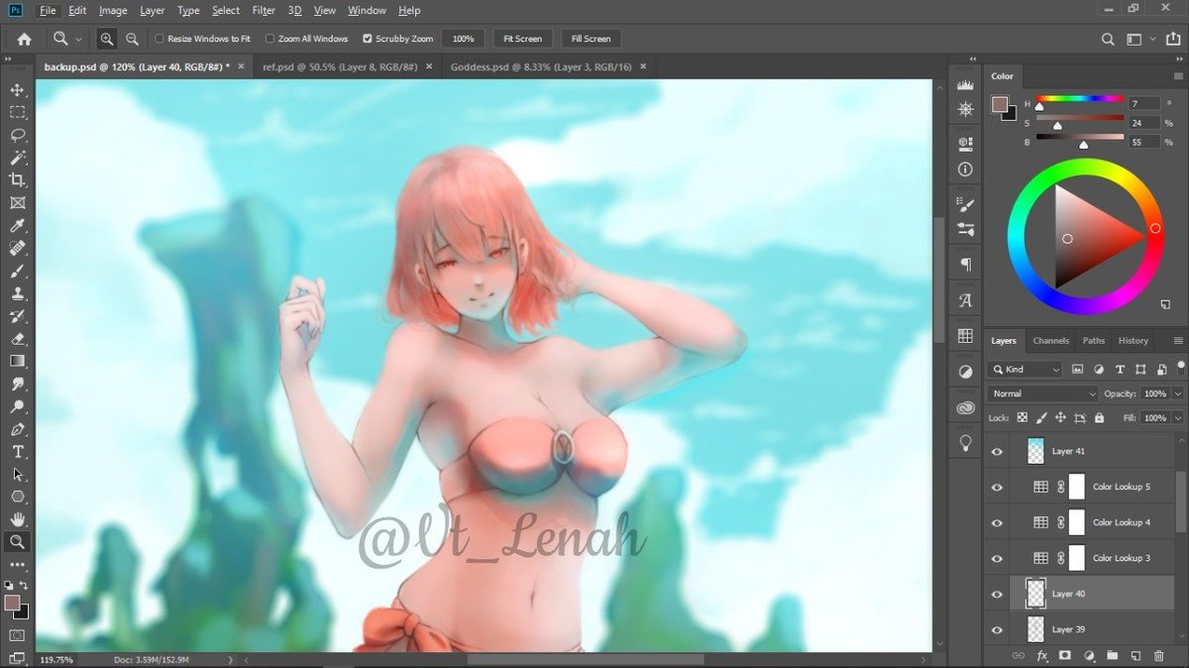This screenshot has width=1189, height=668.
Task: Click the 100% zoom button
Action: (463, 39)
